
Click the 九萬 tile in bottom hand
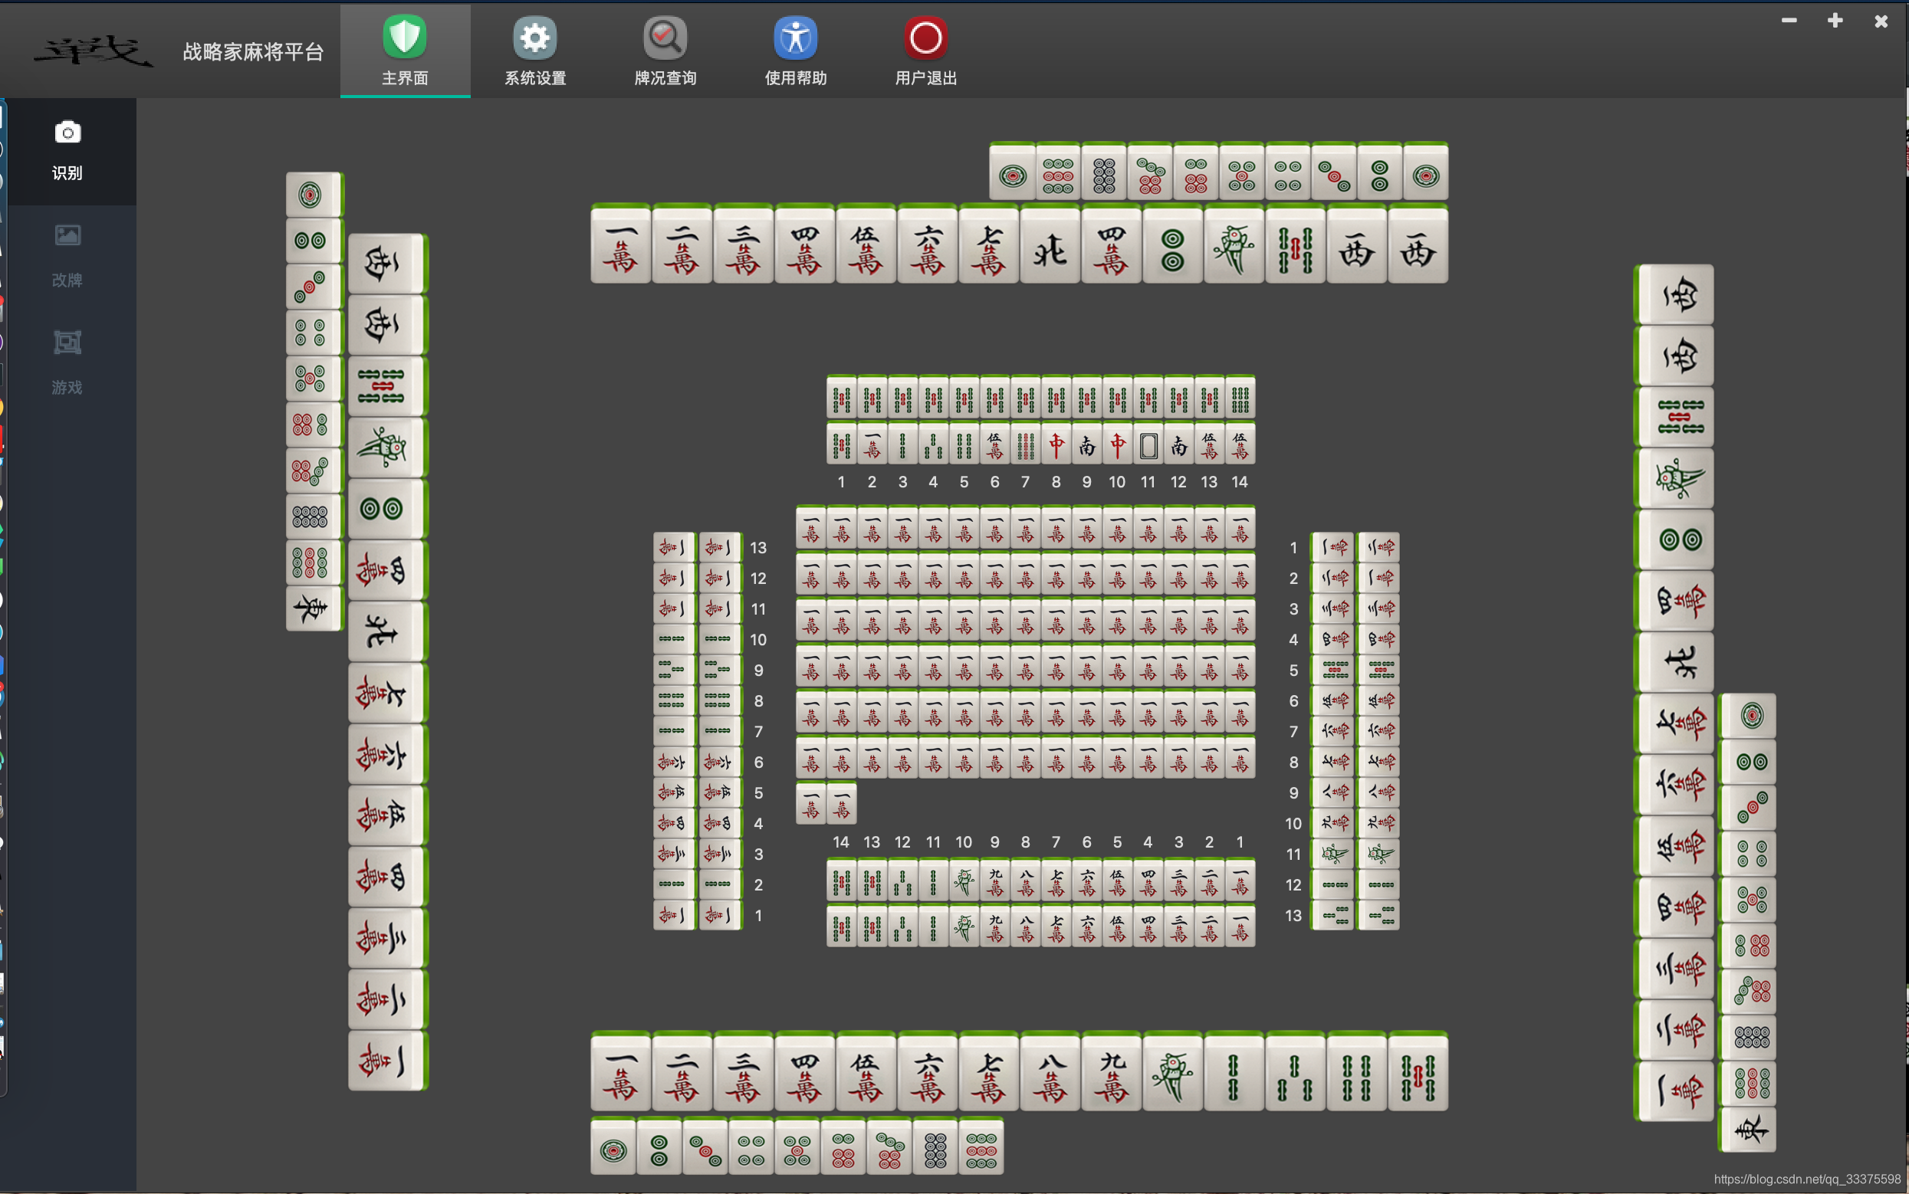(1111, 1074)
